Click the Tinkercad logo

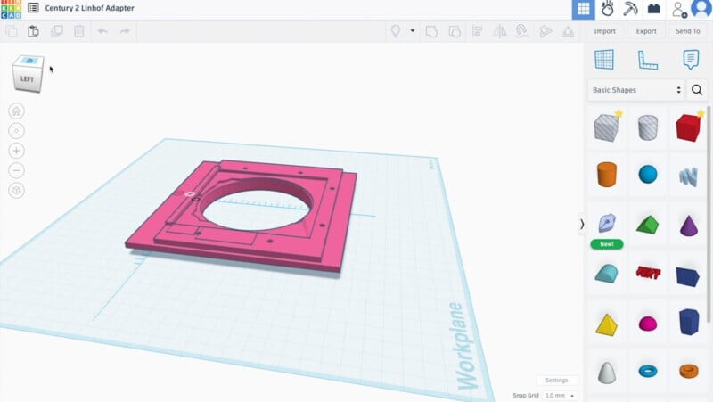point(12,8)
